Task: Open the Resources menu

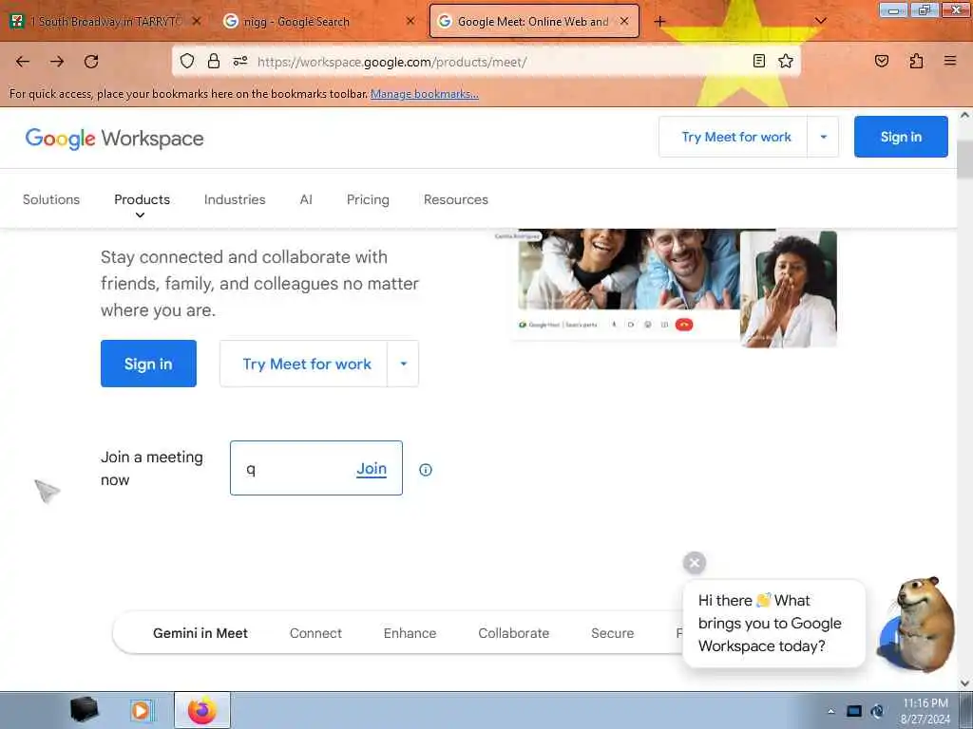Action: (x=455, y=199)
